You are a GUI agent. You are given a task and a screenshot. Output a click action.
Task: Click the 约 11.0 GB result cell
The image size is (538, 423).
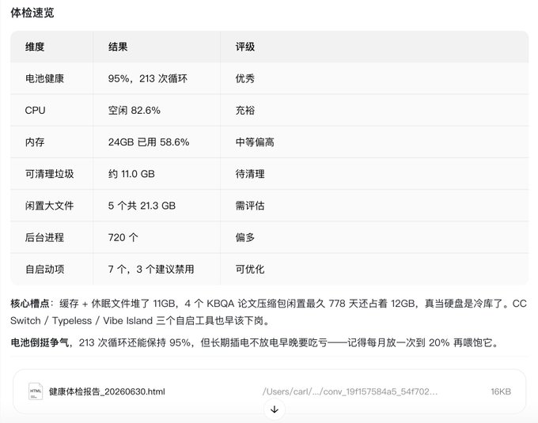click(x=131, y=174)
